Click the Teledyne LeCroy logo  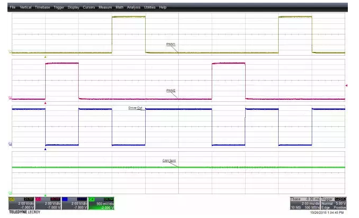pyautogui.click(x=24, y=212)
